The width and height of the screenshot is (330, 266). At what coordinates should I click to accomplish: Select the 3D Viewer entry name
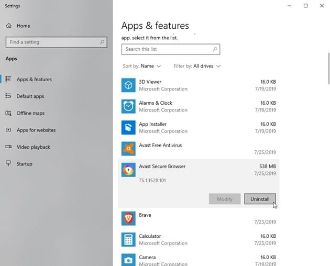coord(150,82)
